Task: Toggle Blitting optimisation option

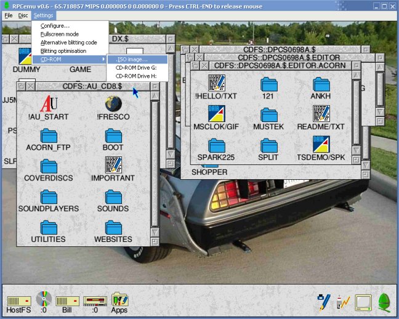Action: [x=63, y=50]
